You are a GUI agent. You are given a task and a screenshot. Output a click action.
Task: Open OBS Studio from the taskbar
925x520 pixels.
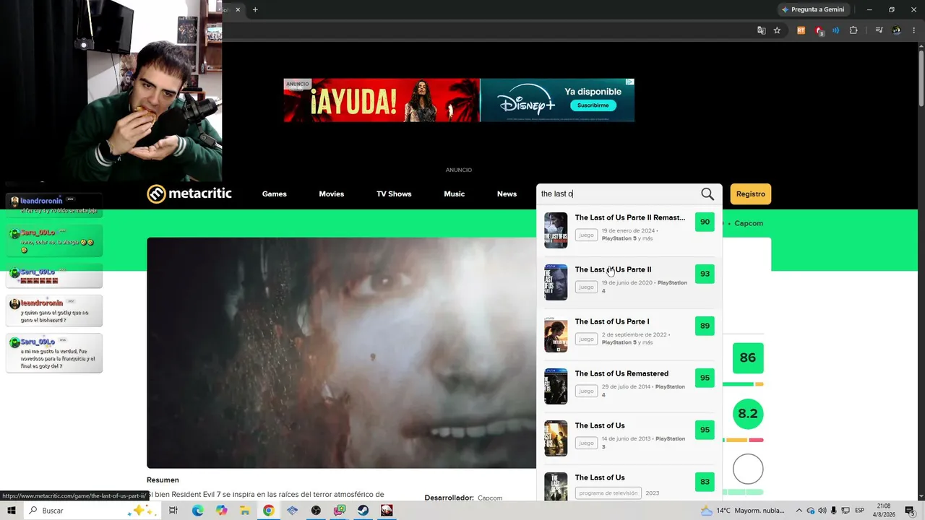point(316,511)
